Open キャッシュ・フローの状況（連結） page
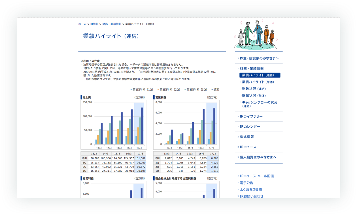This screenshot has width=357, height=215. point(259,104)
